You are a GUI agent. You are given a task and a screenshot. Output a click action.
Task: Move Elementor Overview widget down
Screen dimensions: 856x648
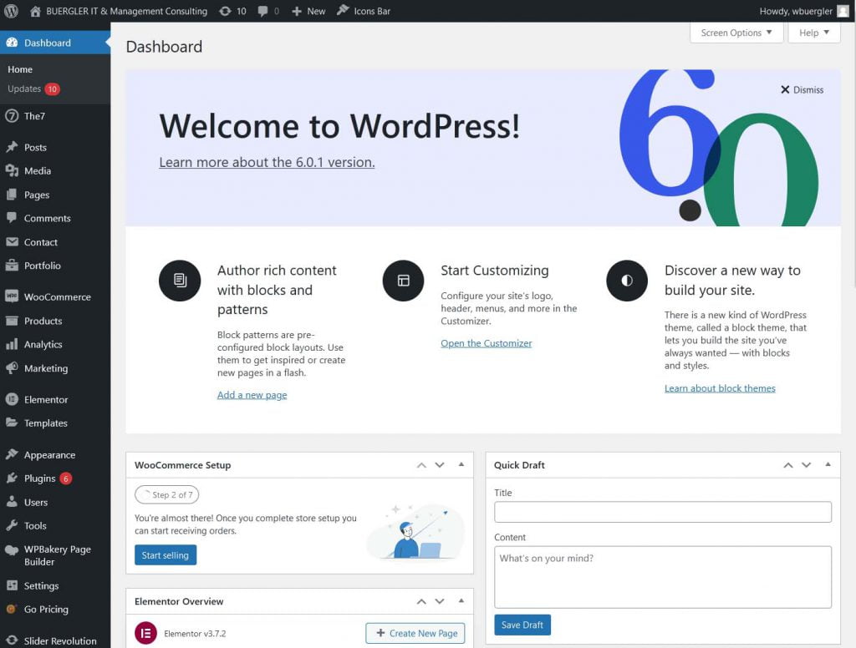tap(440, 601)
